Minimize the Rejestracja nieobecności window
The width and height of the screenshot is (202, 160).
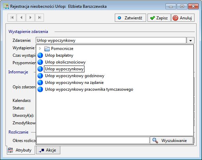171,6
